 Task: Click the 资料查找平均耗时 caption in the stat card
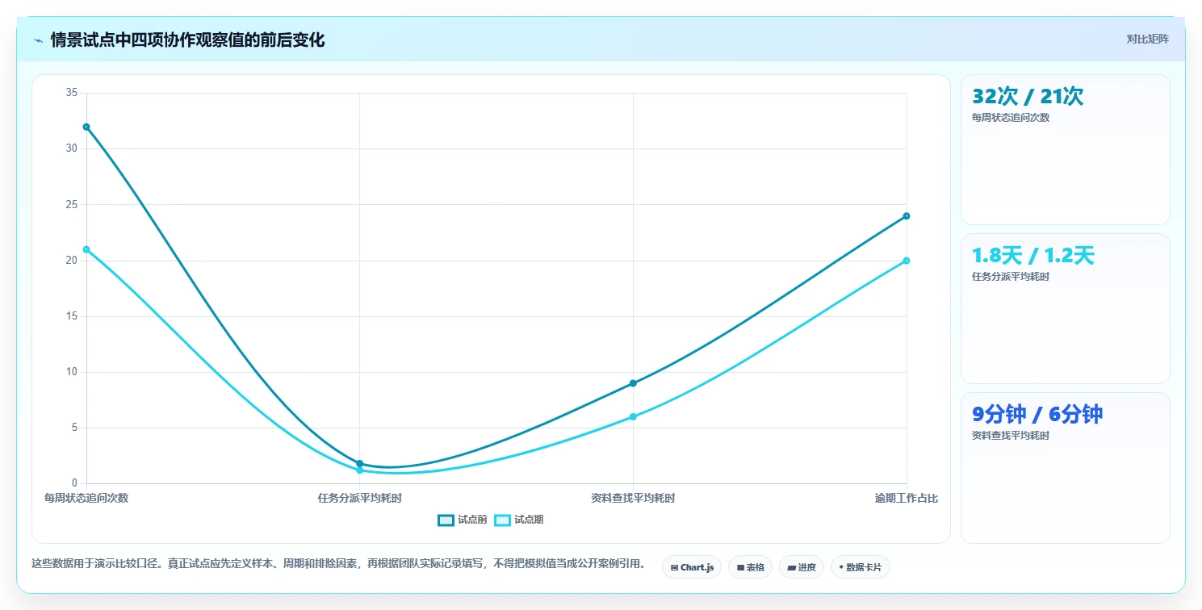pos(1011,436)
